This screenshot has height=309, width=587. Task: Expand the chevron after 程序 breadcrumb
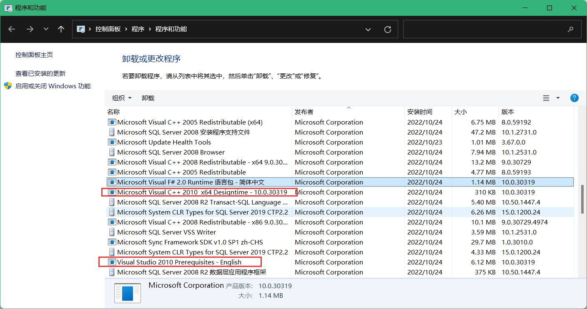(150, 29)
